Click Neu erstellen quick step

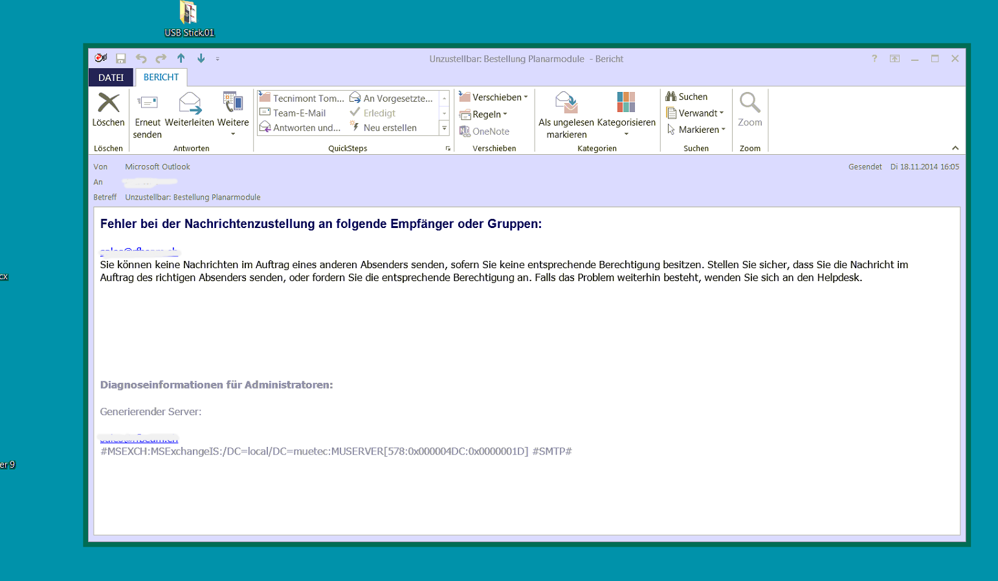pyautogui.click(x=383, y=128)
